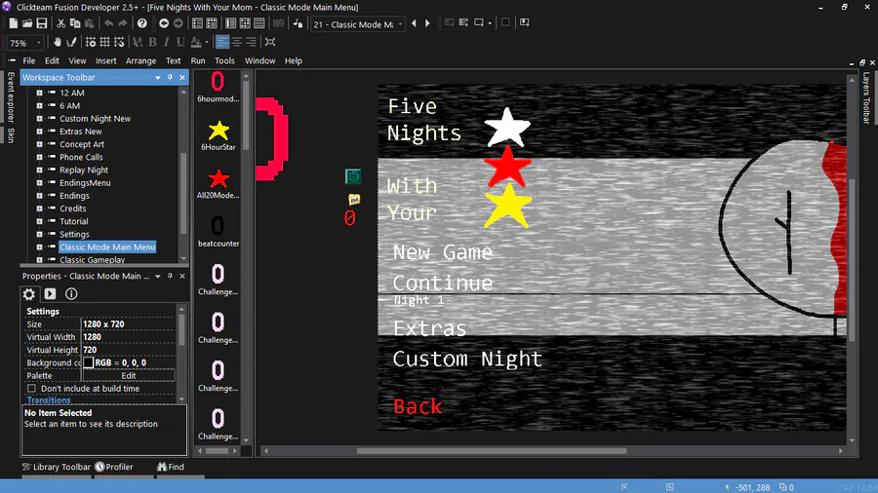This screenshot has width=878, height=493.
Task: Go to previous frame arrow
Action: coord(414,23)
